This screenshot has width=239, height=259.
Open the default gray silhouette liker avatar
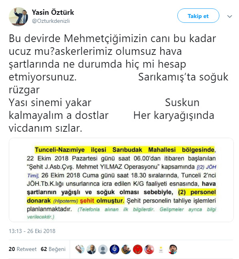pyautogui.click(x=103, y=249)
